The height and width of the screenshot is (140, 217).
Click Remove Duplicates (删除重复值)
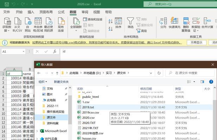186,25
